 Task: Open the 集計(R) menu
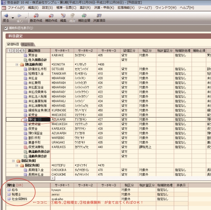(x=85, y=8)
